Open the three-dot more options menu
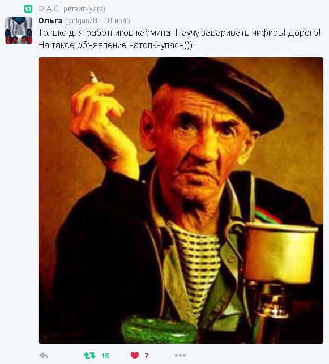Image resolution: width=329 pixels, height=364 pixels. (x=180, y=355)
